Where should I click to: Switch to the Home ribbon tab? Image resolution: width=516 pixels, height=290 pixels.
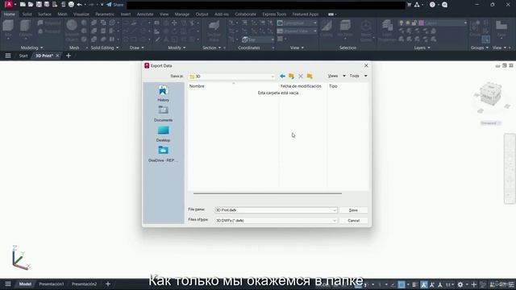9,14
